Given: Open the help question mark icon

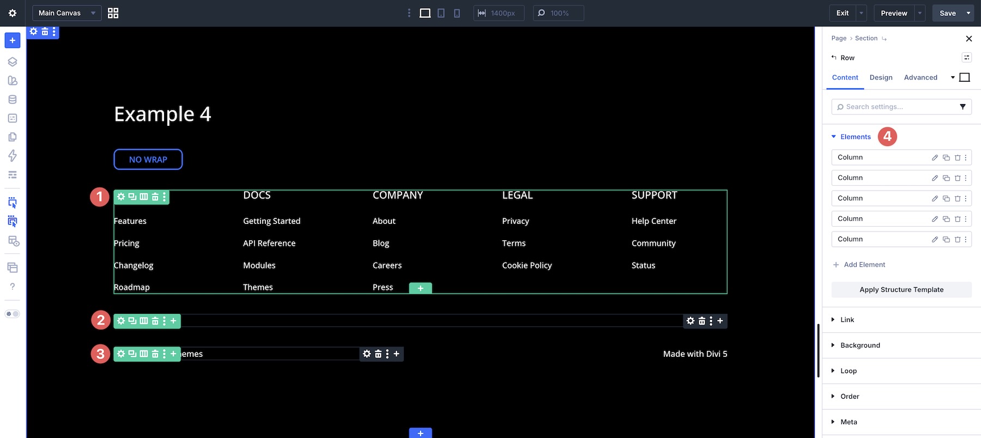Looking at the screenshot, I should pyautogui.click(x=13, y=287).
